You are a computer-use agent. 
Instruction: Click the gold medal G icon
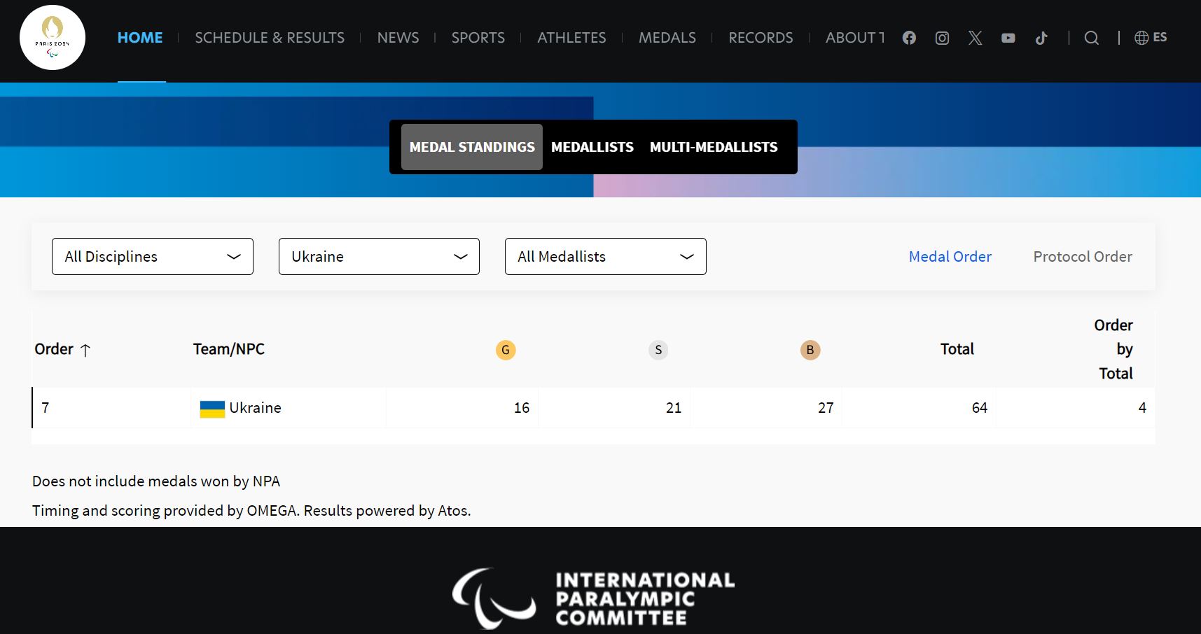[506, 350]
